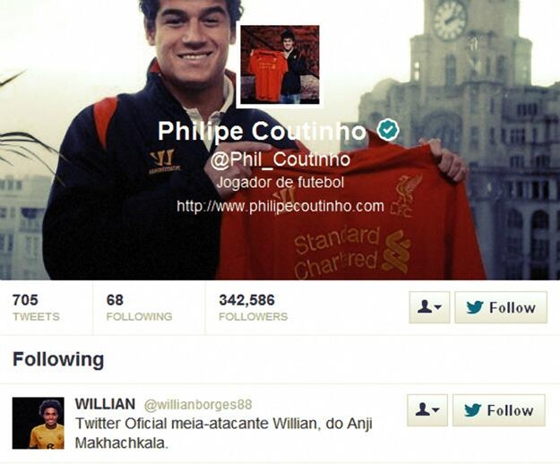Open Philipe Coutinho's profile picture thumbnail
560x464 pixels.
[280, 64]
